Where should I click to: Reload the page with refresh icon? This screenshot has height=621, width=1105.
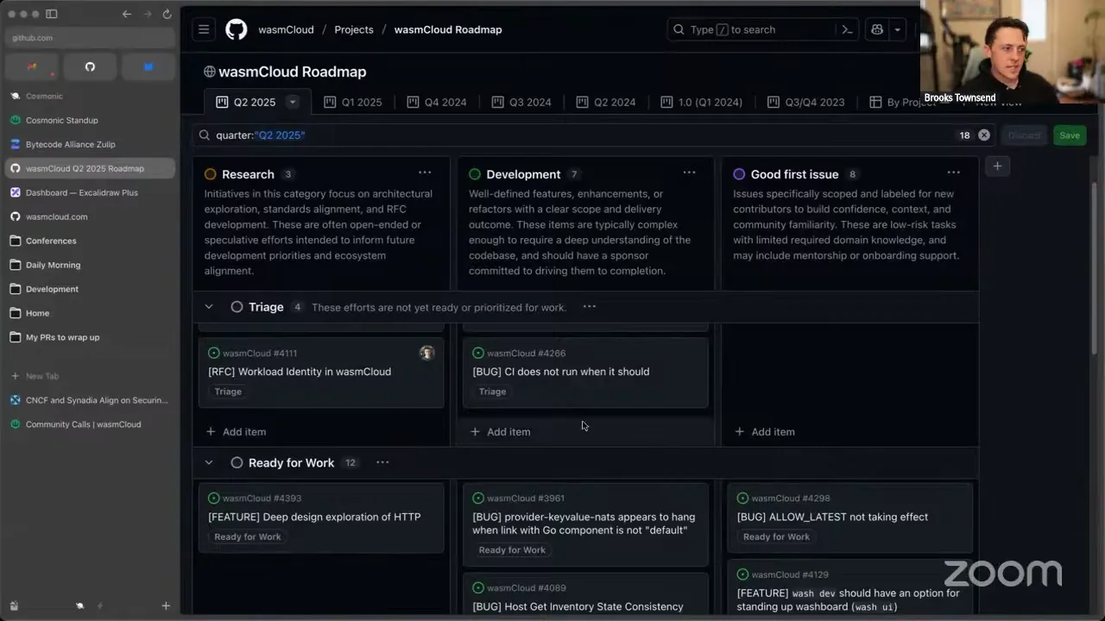167,14
